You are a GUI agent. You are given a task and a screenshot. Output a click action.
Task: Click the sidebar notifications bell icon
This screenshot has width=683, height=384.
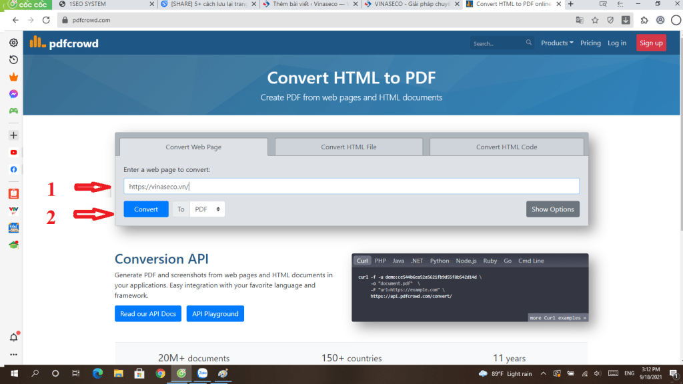tap(13, 337)
